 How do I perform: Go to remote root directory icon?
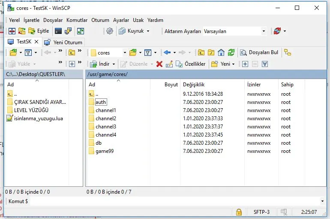[x=211, y=53]
